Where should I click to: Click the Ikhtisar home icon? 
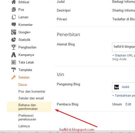click(x=14, y=2)
